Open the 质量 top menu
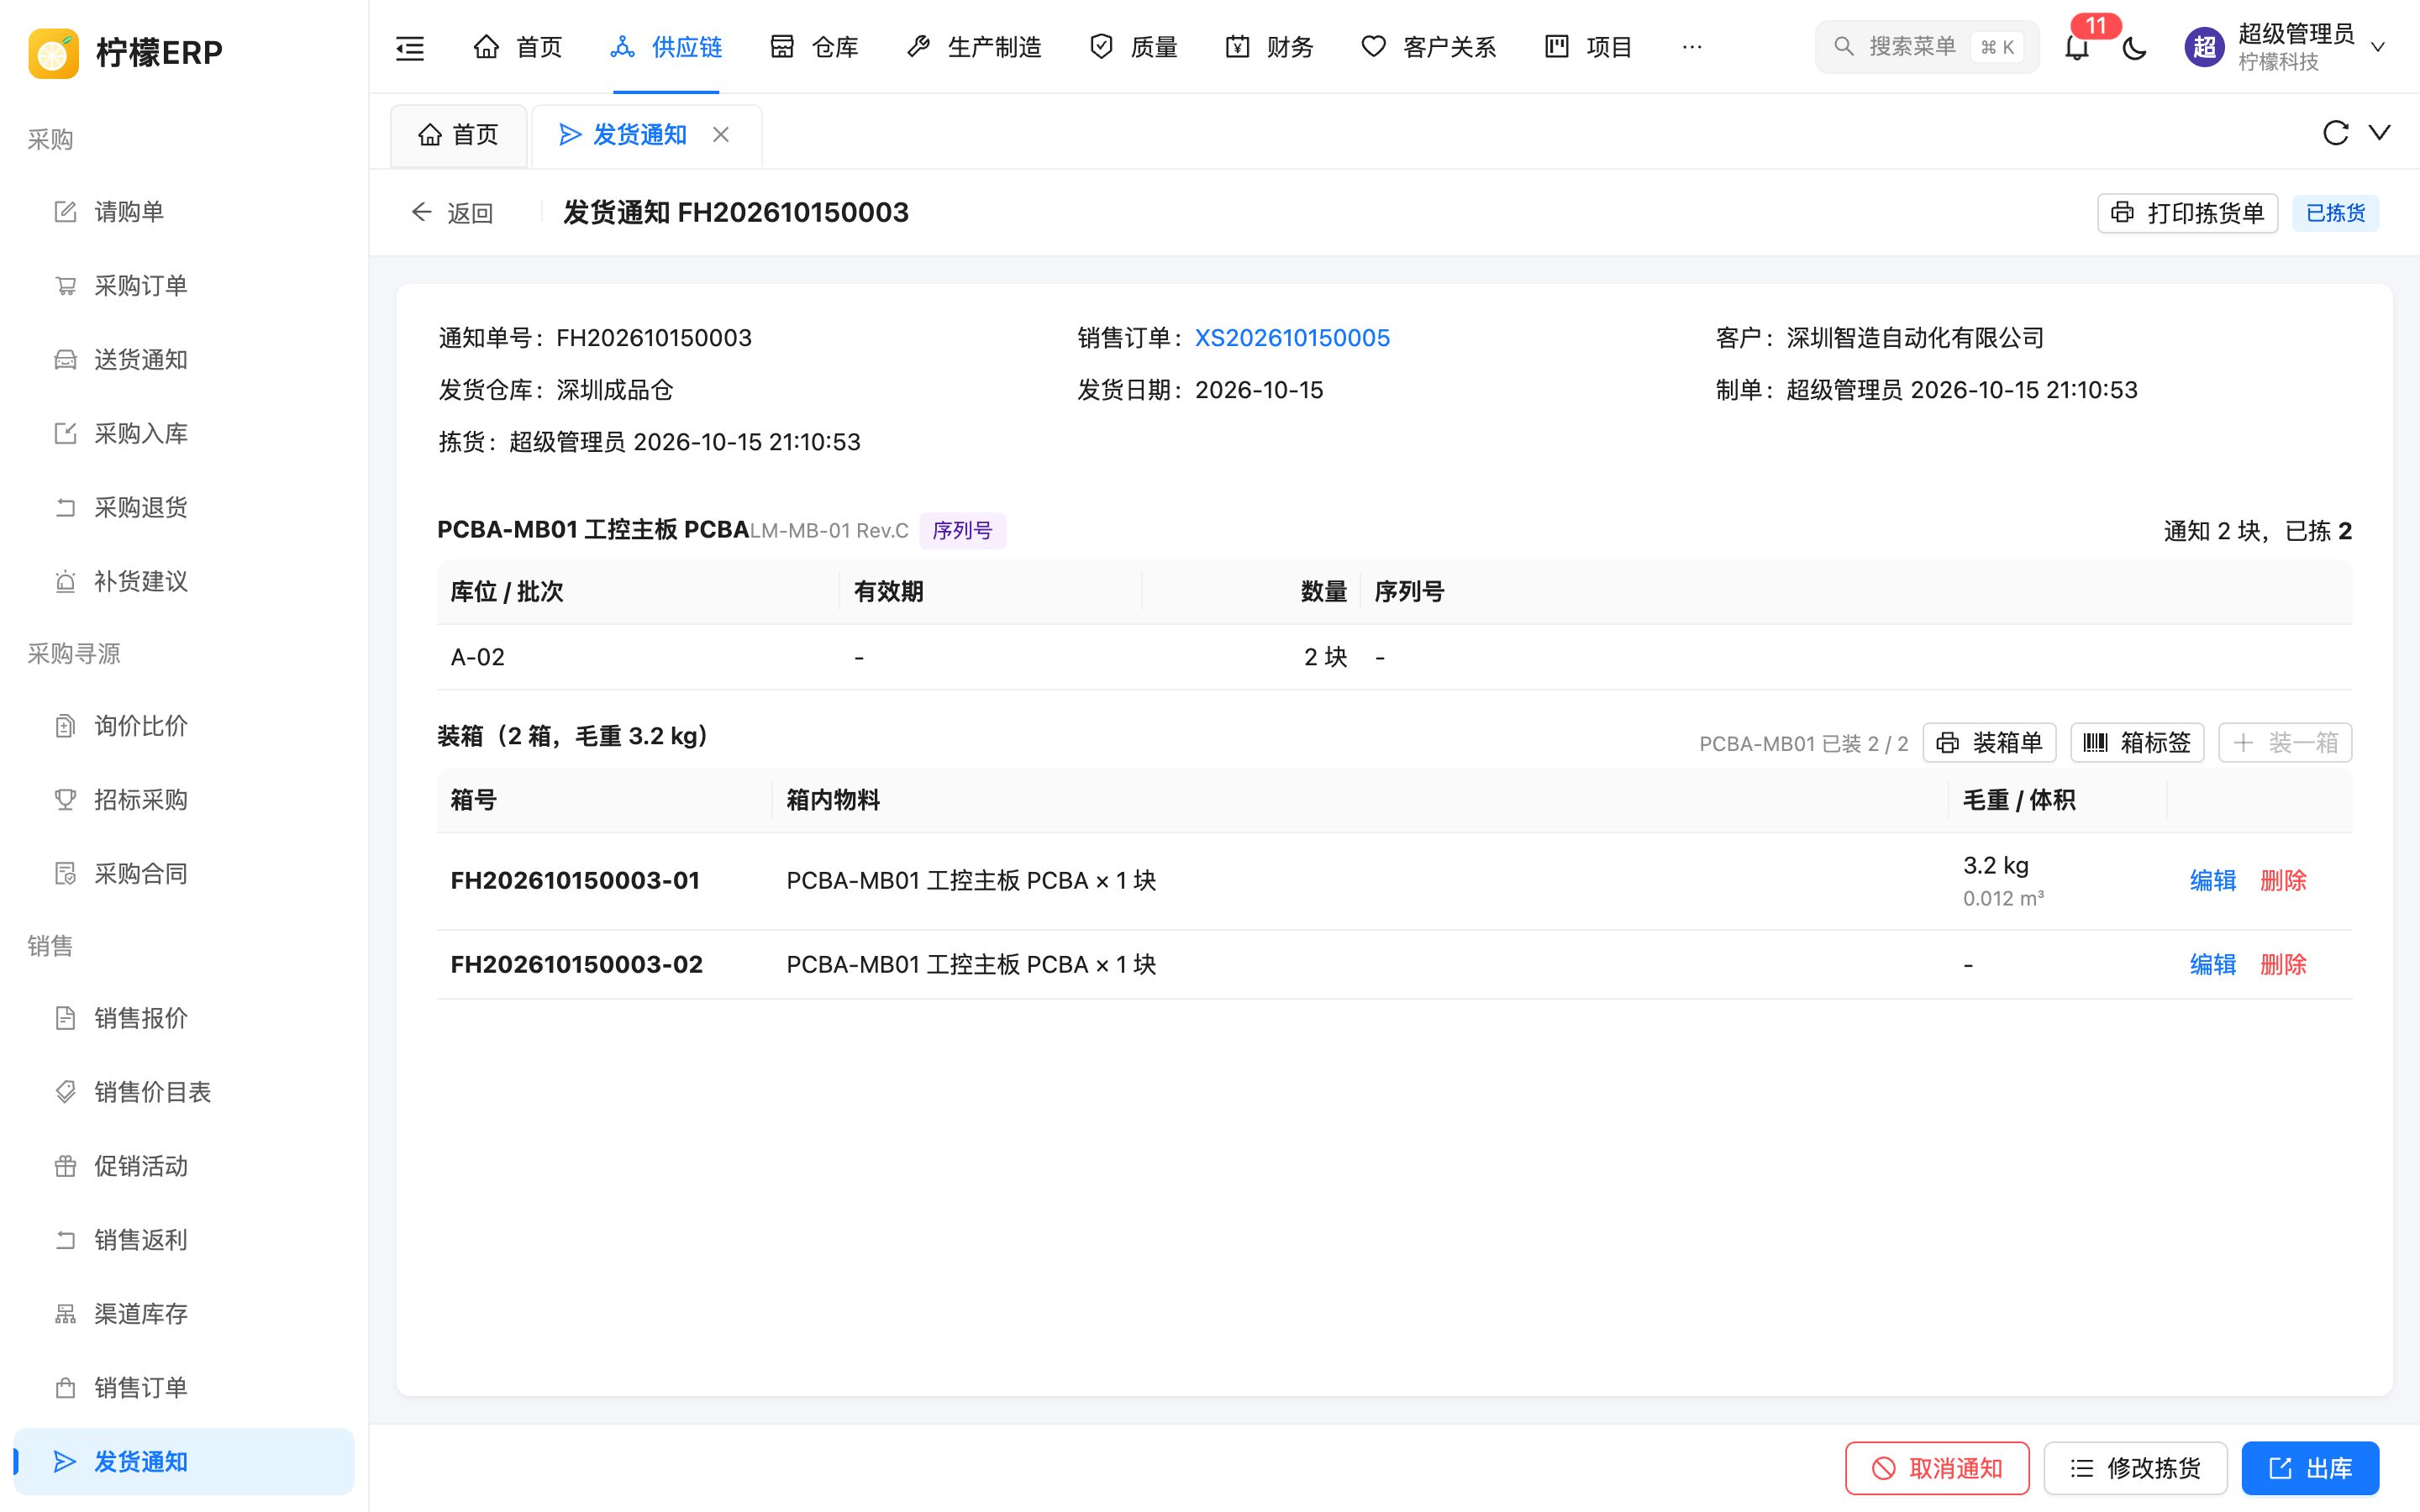The height and width of the screenshot is (1512, 2420). (x=1133, y=47)
